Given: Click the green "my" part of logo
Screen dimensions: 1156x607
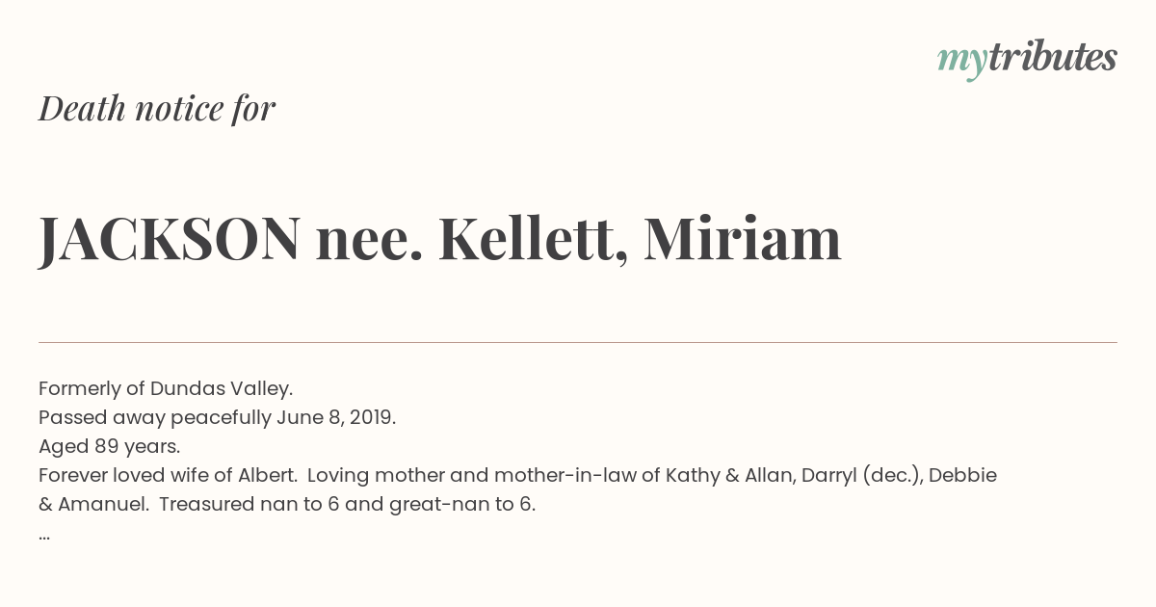Looking at the screenshot, I should (x=962, y=63).
